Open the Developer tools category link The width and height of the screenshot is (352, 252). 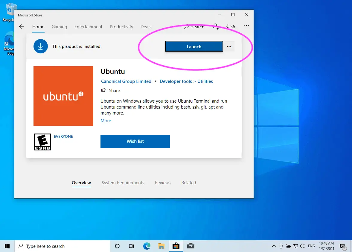(176, 81)
